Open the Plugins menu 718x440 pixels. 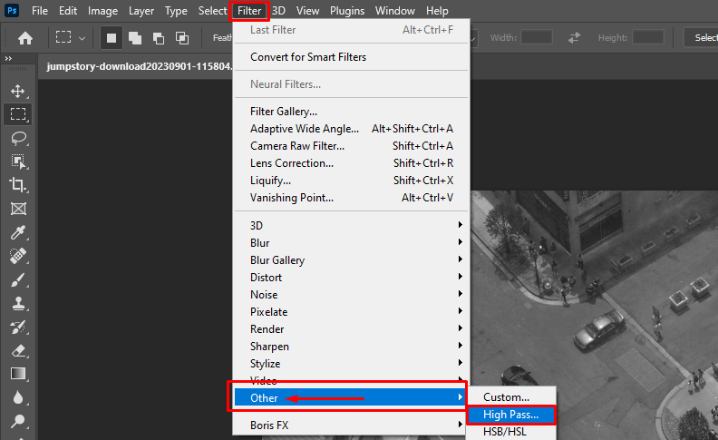347,11
